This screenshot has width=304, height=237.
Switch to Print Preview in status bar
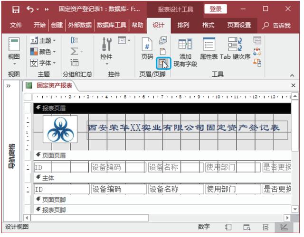247,227
